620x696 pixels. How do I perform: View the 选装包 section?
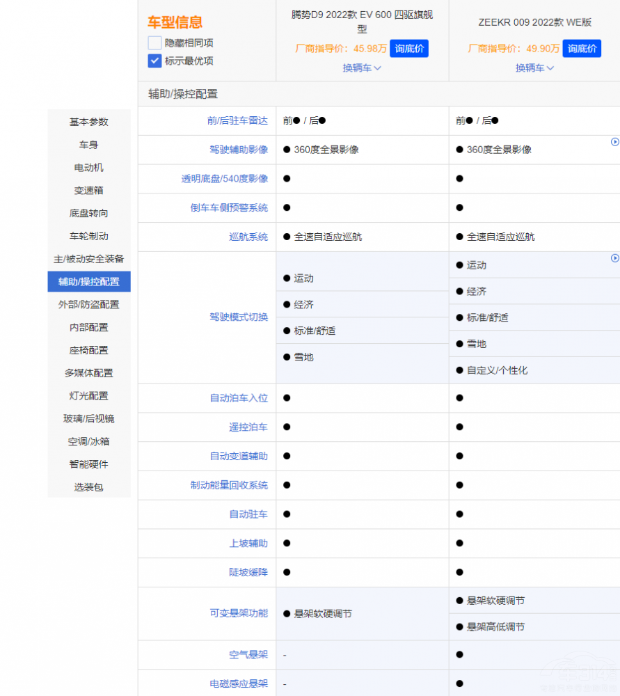tap(88, 487)
